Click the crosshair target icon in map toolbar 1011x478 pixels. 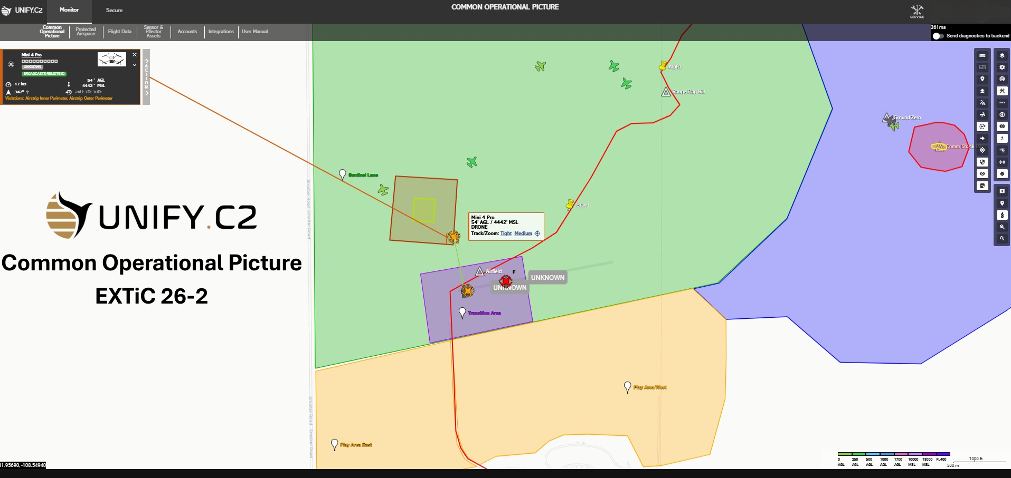(x=982, y=150)
